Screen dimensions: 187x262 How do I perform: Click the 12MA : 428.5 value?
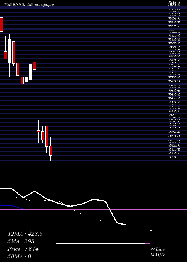pyautogui.click(x=25, y=234)
